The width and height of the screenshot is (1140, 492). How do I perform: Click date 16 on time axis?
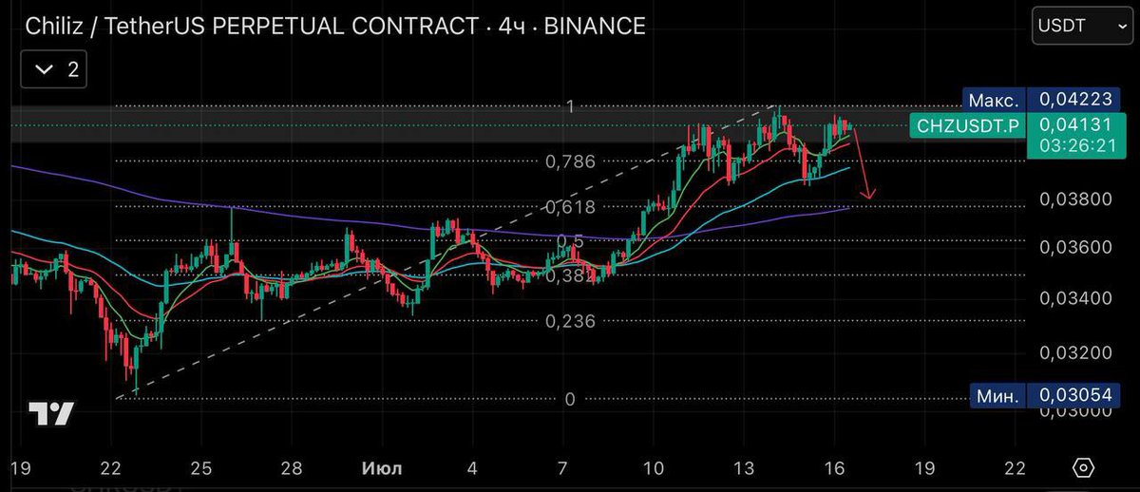[x=834, y=468]
